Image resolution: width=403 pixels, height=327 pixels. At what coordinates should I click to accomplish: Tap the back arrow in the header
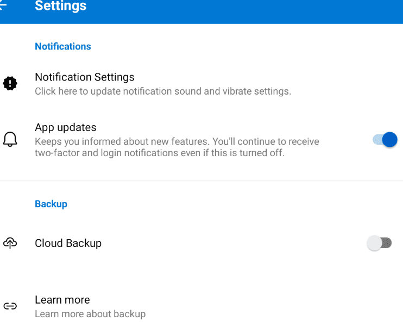click(x=3, y=6)
